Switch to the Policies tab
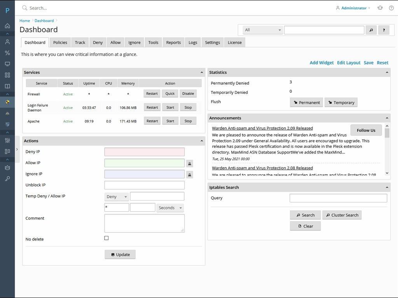Image resolution: width=398 pixels, height=298 pixels. [x=60, y=43]
